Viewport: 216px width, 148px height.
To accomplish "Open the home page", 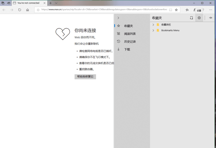I will pyautogui.click(x=28, y=10).
